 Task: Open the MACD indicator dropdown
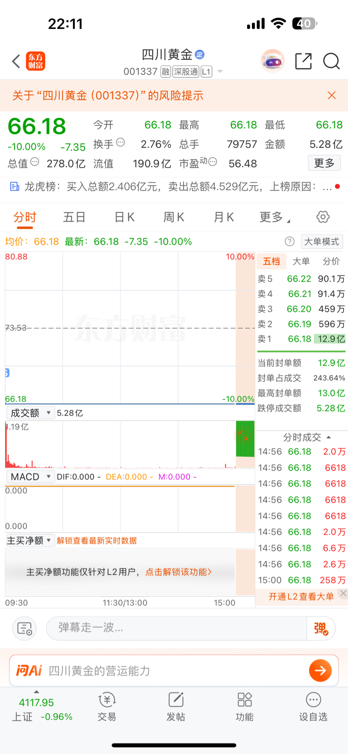[30, 477]
